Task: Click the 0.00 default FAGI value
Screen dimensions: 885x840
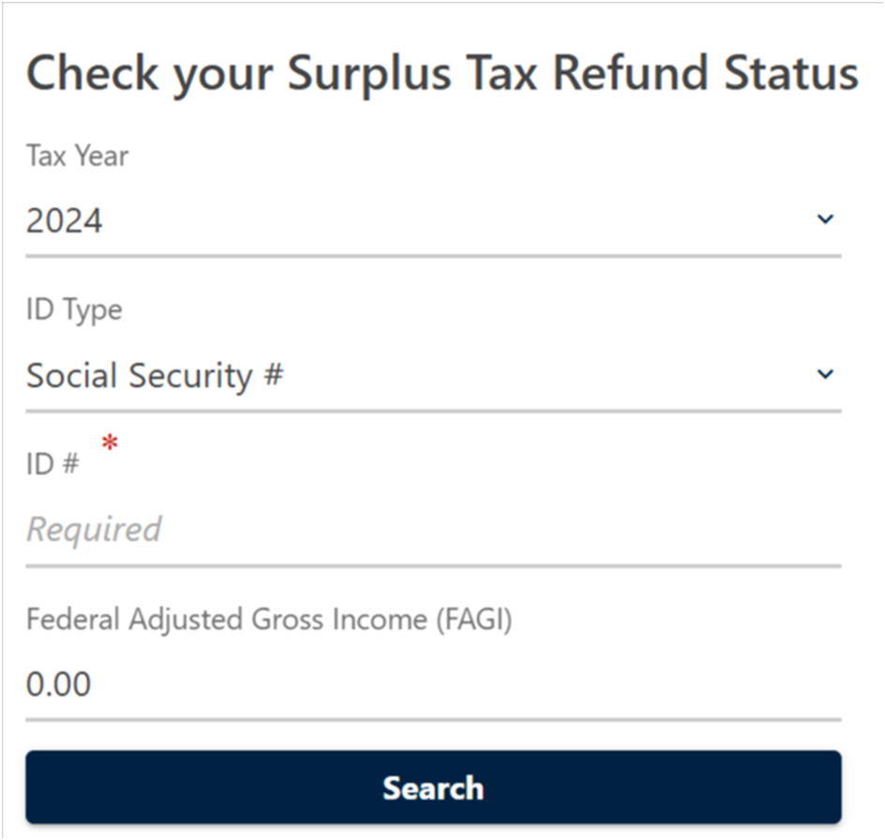Action: tap(59, 683)
